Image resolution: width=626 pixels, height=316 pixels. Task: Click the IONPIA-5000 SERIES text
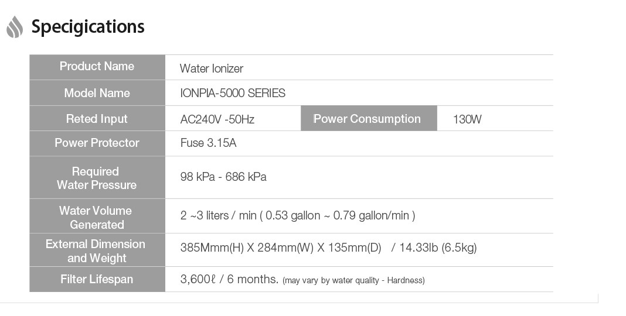(233, 93)
